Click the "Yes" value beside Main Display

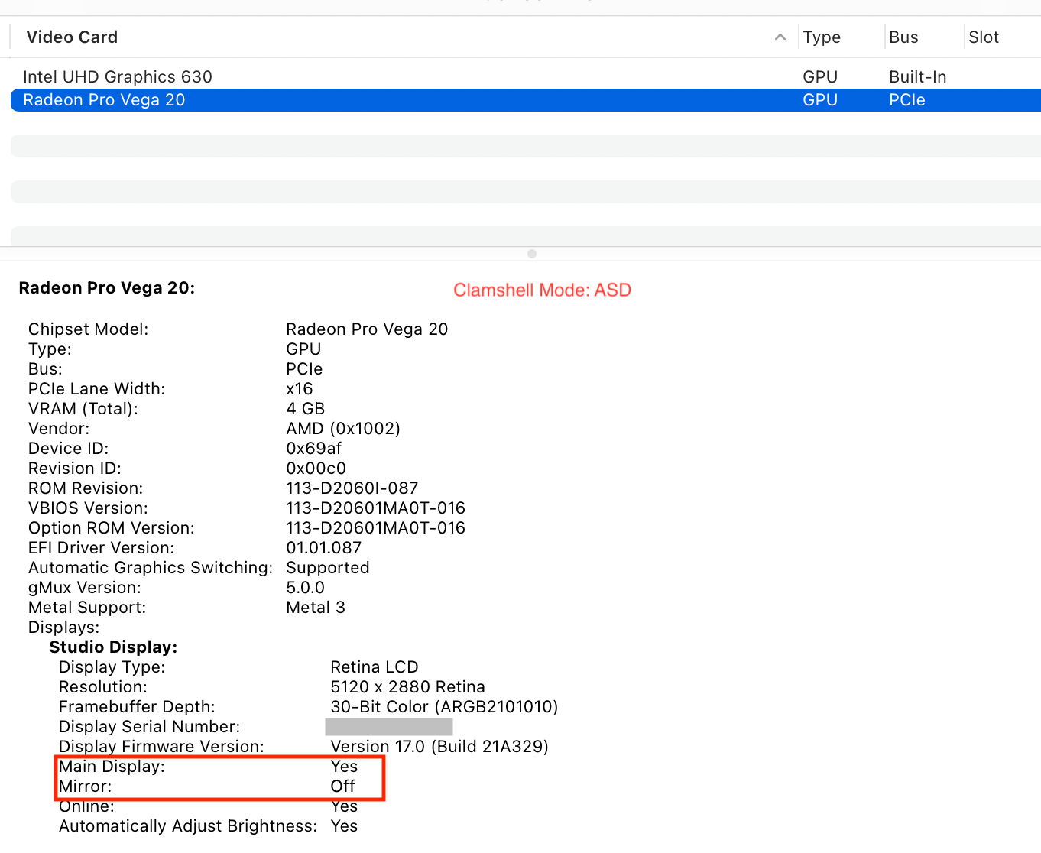click(344, 767)
